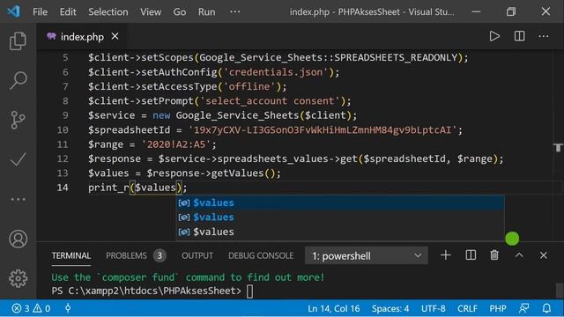Run the PHP file with play button
This screenshot has width=564, height=317.
[x=494, y=36]
